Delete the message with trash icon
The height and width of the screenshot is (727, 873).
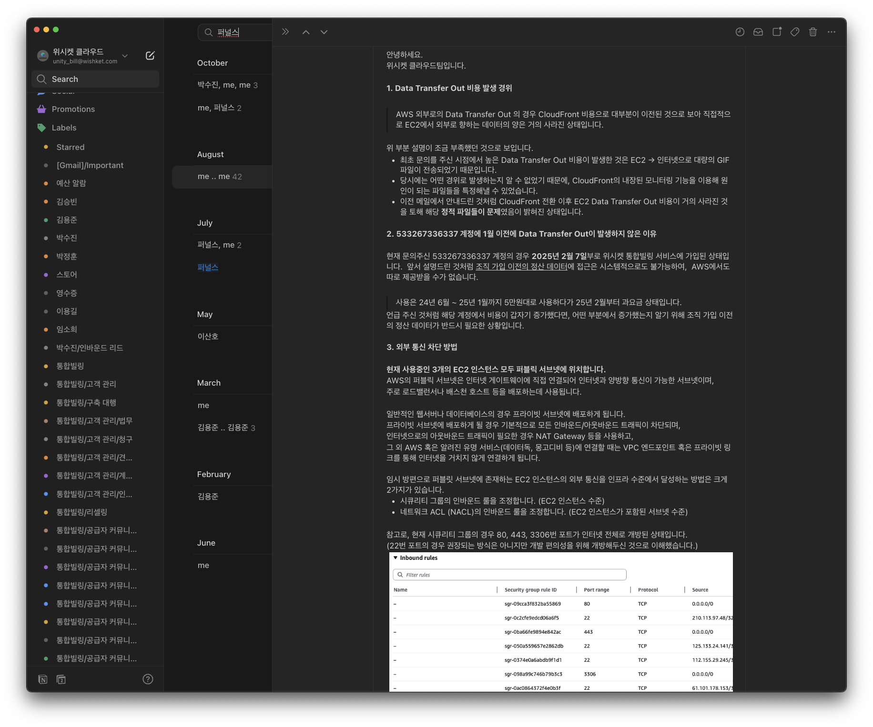[x=813, y=32]
